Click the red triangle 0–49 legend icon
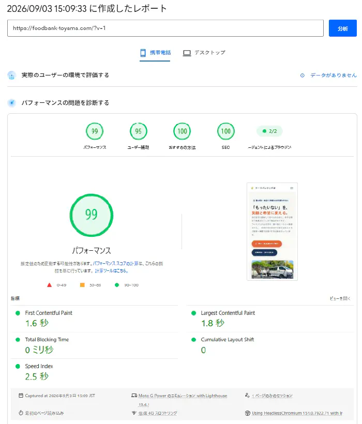The height and width of the screenshot is (424, 362). (x=49, y=285)
